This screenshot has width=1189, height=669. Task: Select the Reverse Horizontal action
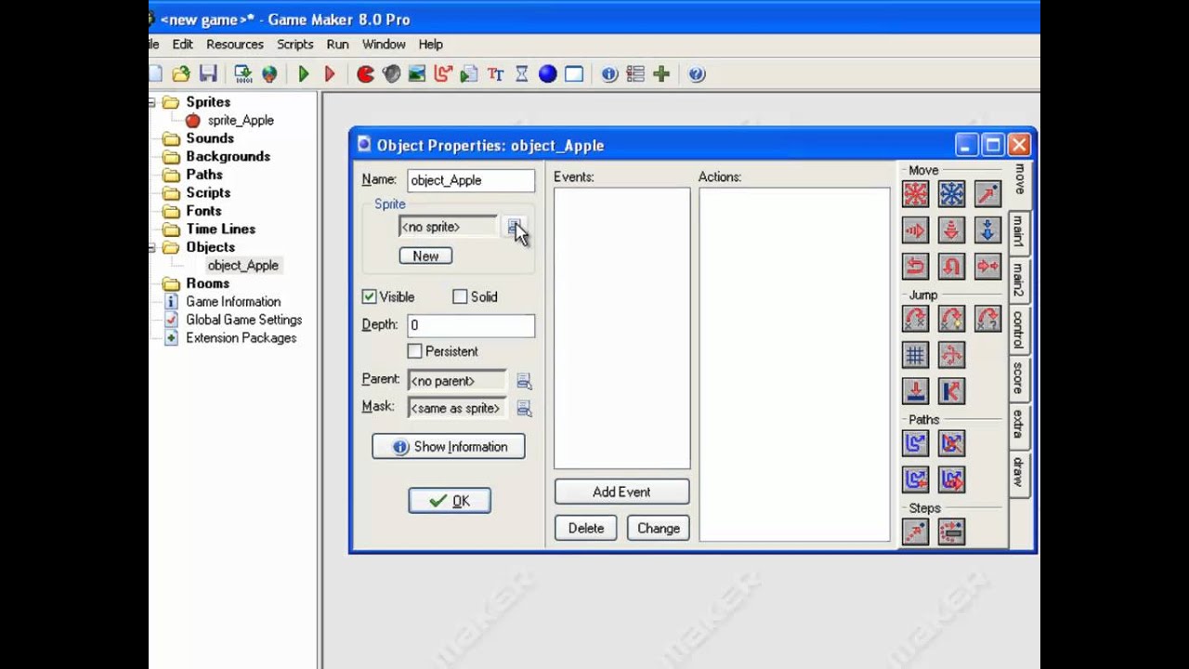click(x=916, y=267)
